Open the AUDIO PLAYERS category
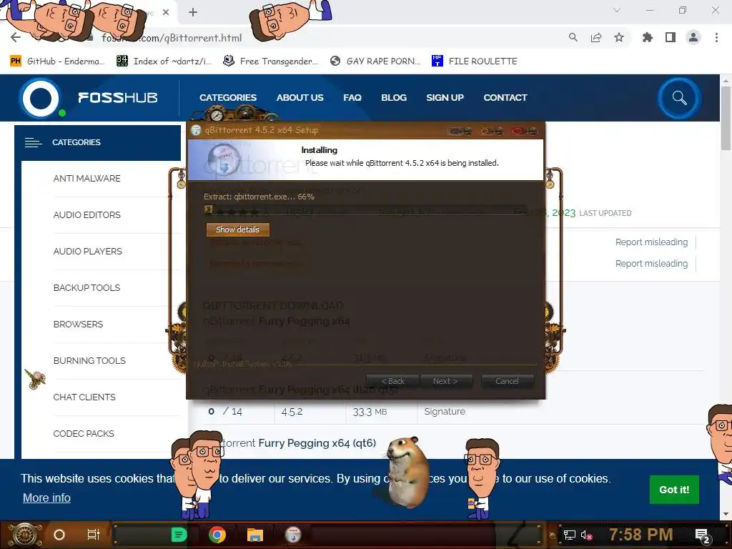 88,251
